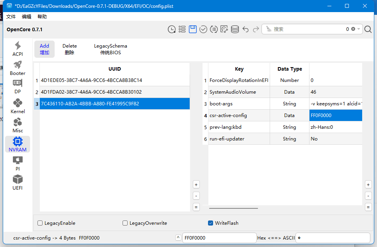This screenshot has width=377, height=247.
Task: Click the caret button beside hex field
Action: (178, 238)
